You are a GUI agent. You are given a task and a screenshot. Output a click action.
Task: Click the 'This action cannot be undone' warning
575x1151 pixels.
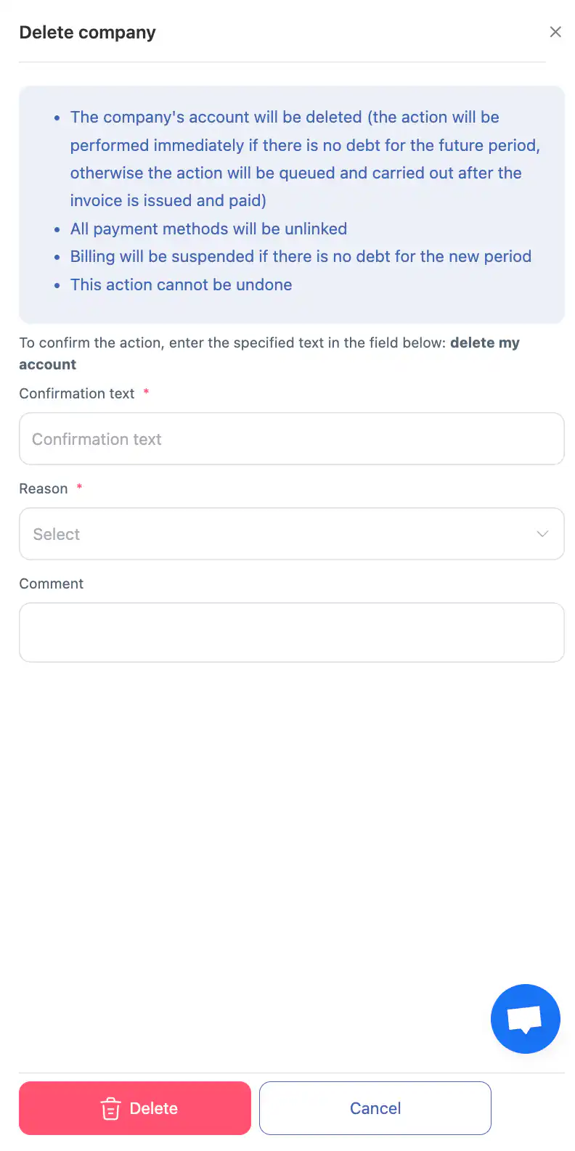point(181,284)
